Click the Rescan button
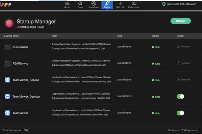The image size is (202, 134). point(181,21)
